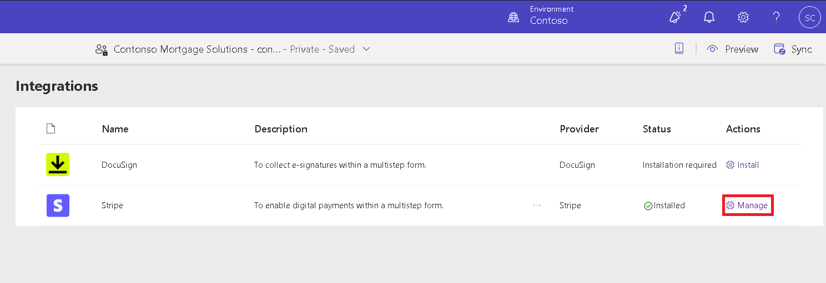
Task: Open the SC account avatar
Action: click(x=810, y=18)
